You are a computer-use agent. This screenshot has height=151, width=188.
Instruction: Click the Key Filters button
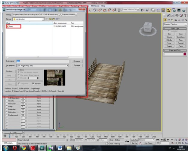(148, 143)
